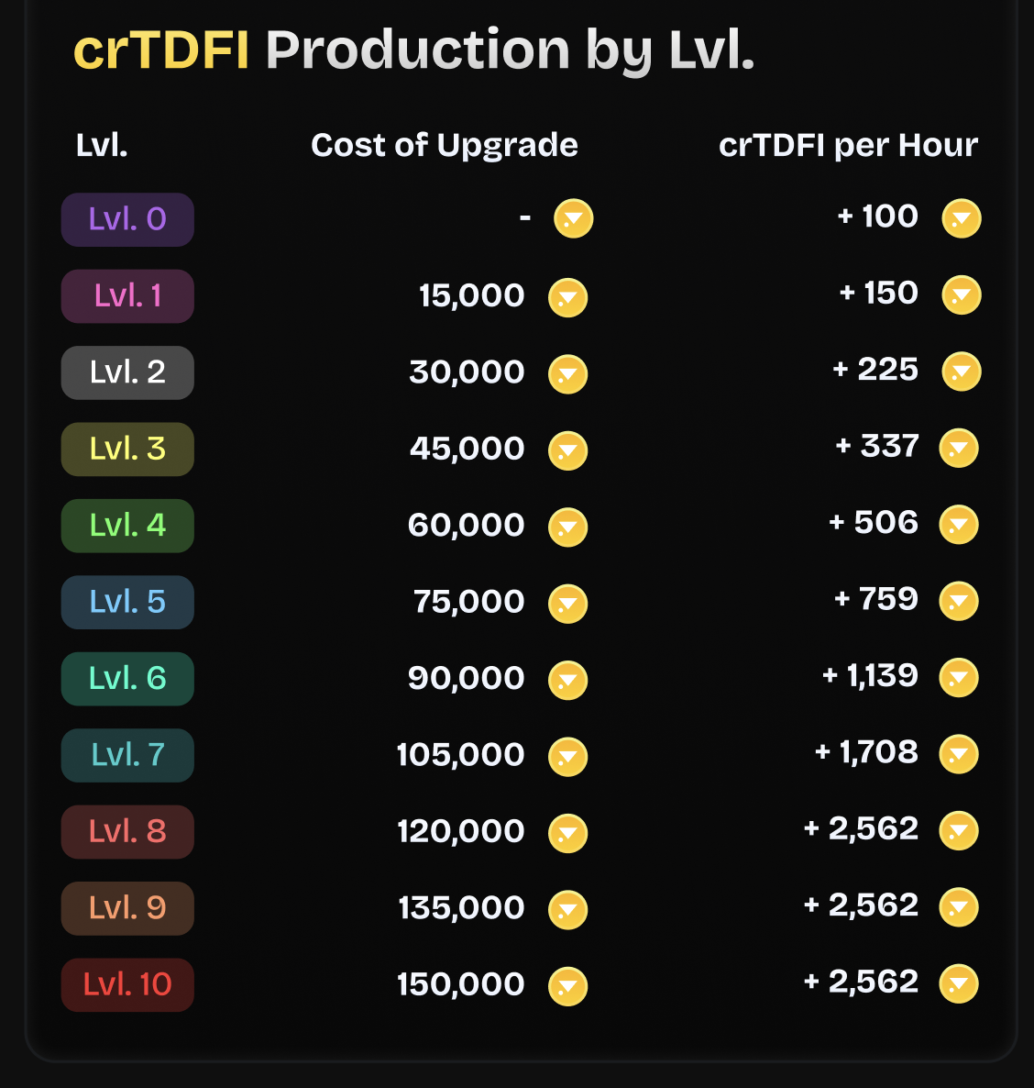The width and height of the screenshot is (1034, 1088).
Task: Choose the gray Lvl. 2 badge
Action: [127, 372]
